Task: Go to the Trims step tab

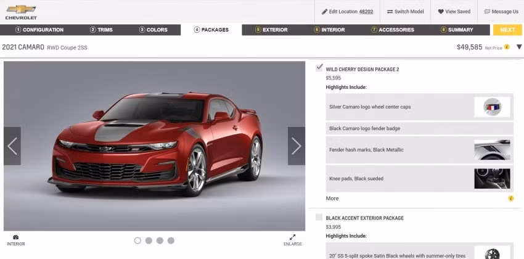Action: [101, 30]
